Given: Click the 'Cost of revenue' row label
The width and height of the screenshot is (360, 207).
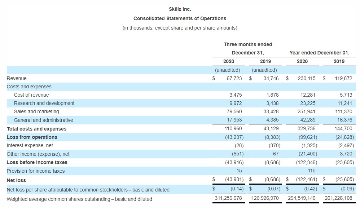Looking at the screenshot, I should click(x=31, y=95).
